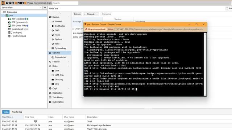Switch to the Tasks tab

[x=6, y=112]
